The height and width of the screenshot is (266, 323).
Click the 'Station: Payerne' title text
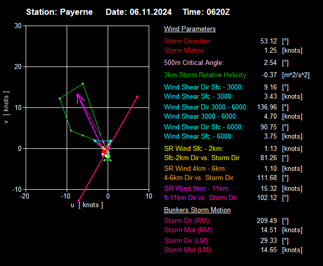coord(59,12)
